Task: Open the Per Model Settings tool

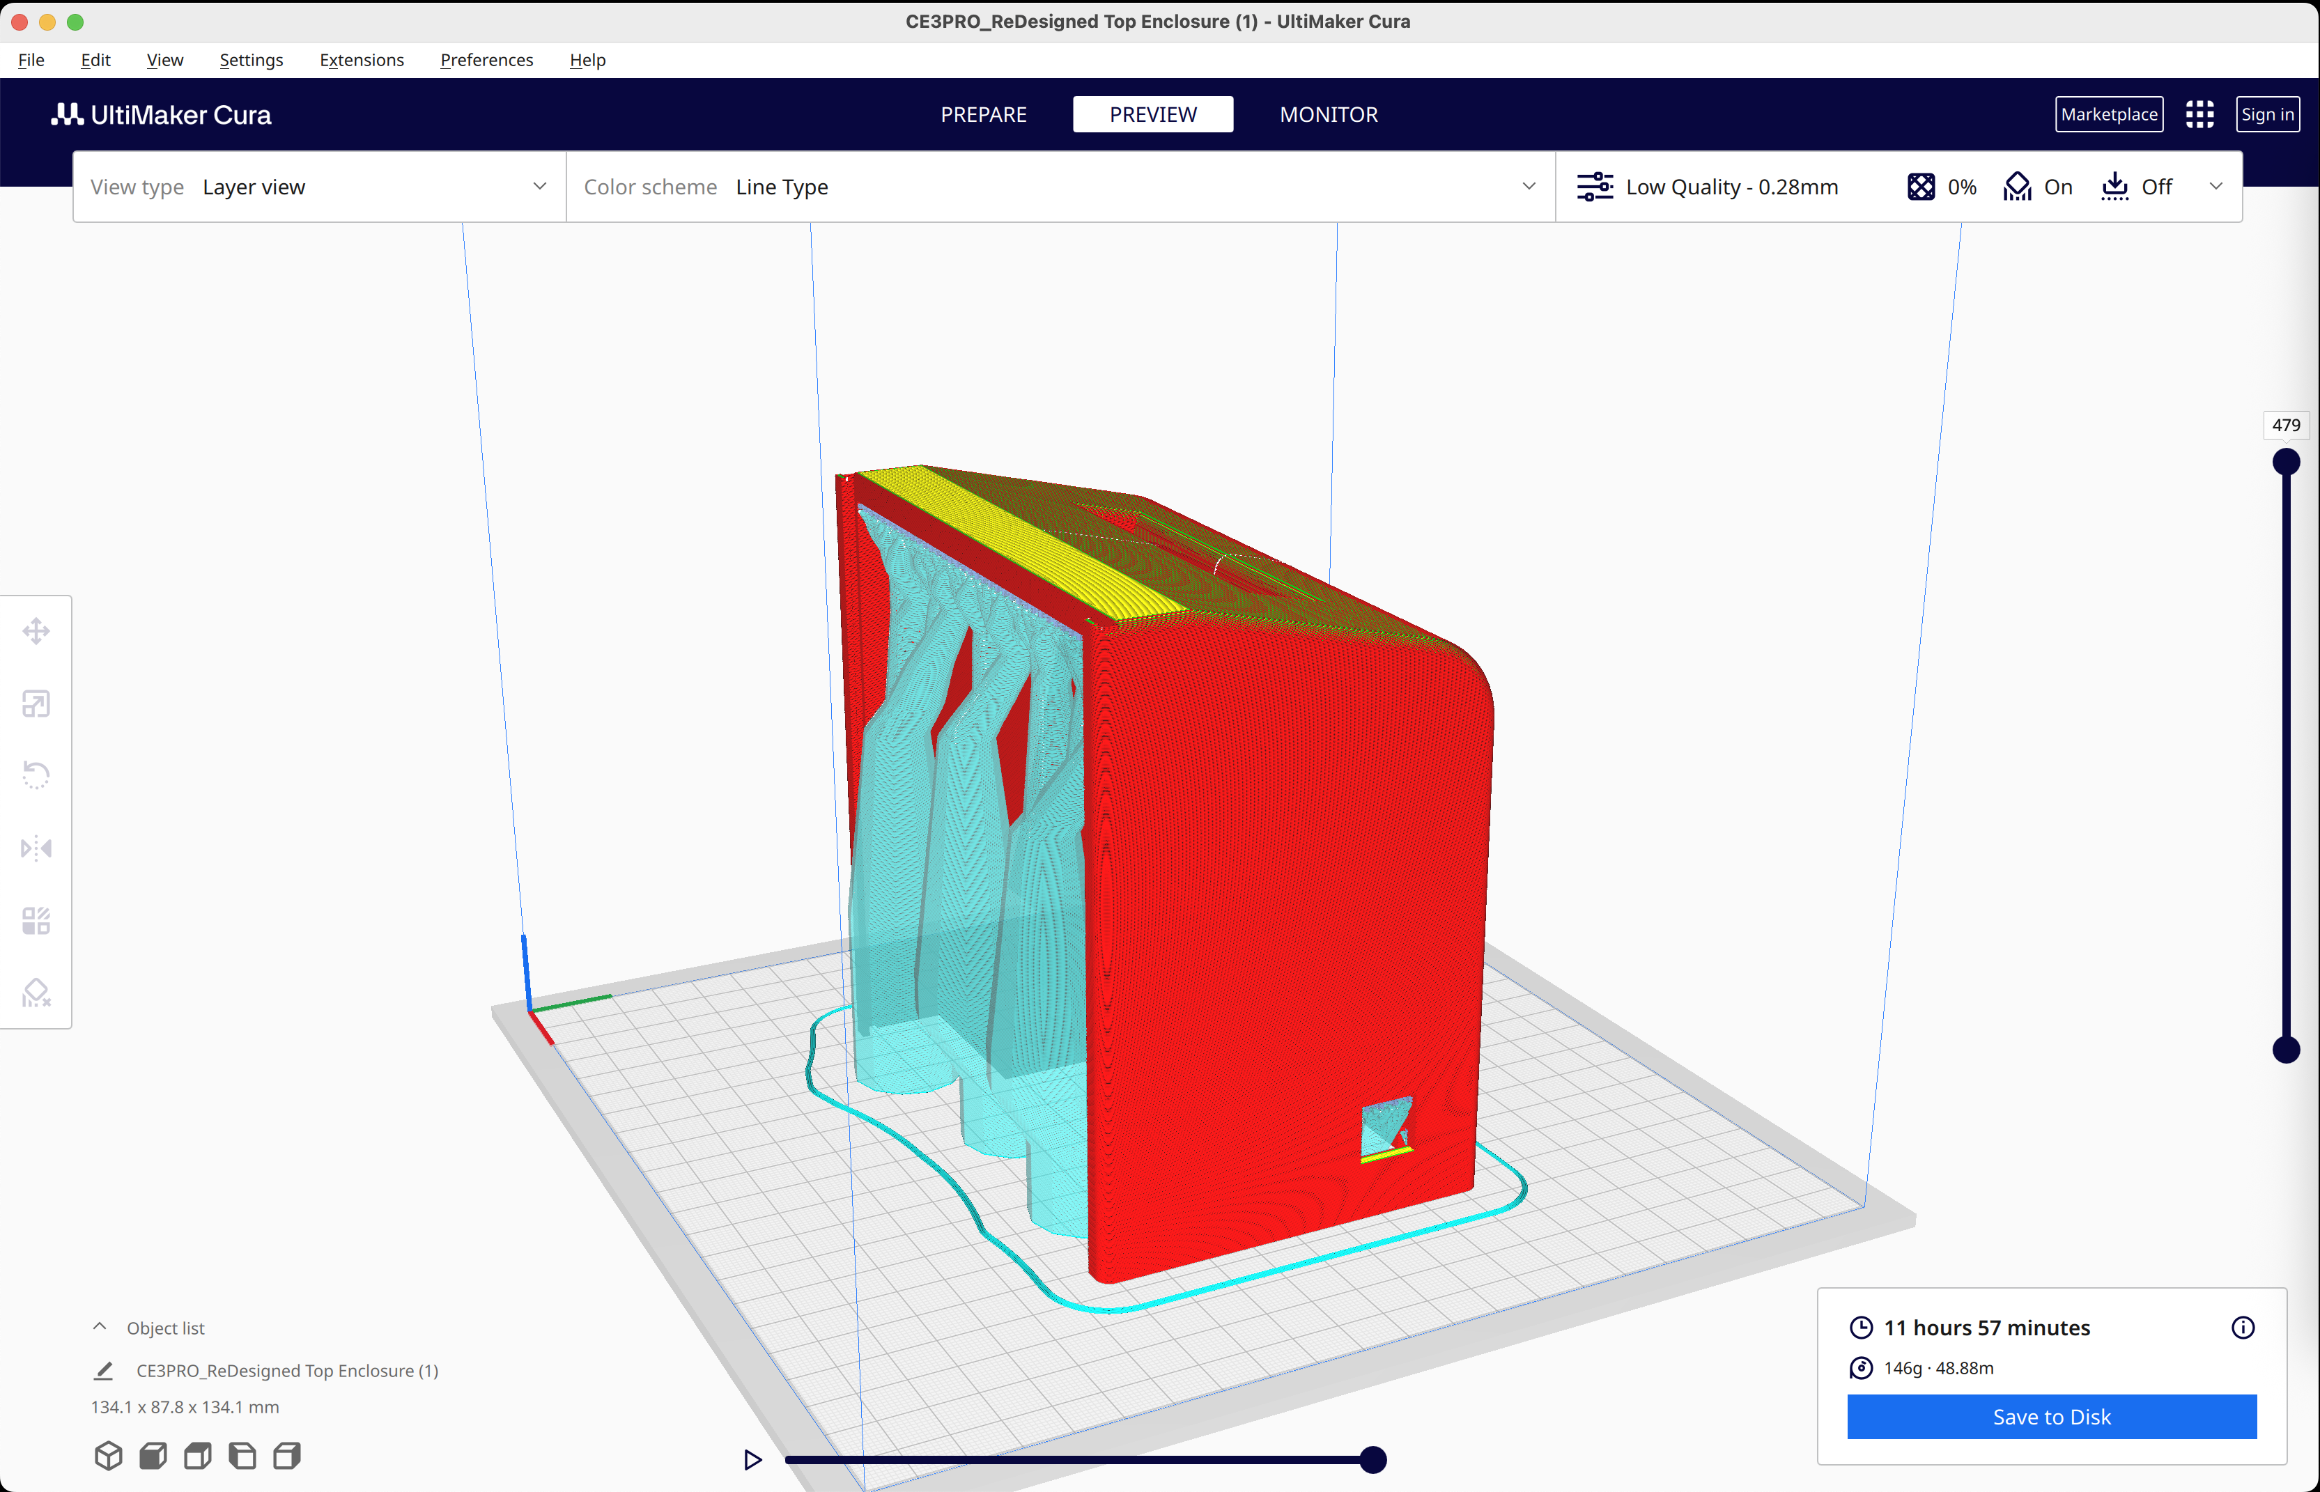Action: [36, 920]
